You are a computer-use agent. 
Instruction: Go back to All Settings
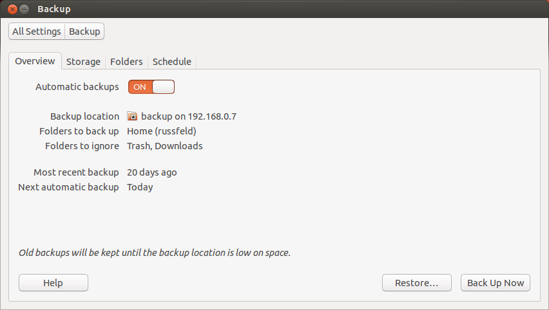[x=37, y=32]
